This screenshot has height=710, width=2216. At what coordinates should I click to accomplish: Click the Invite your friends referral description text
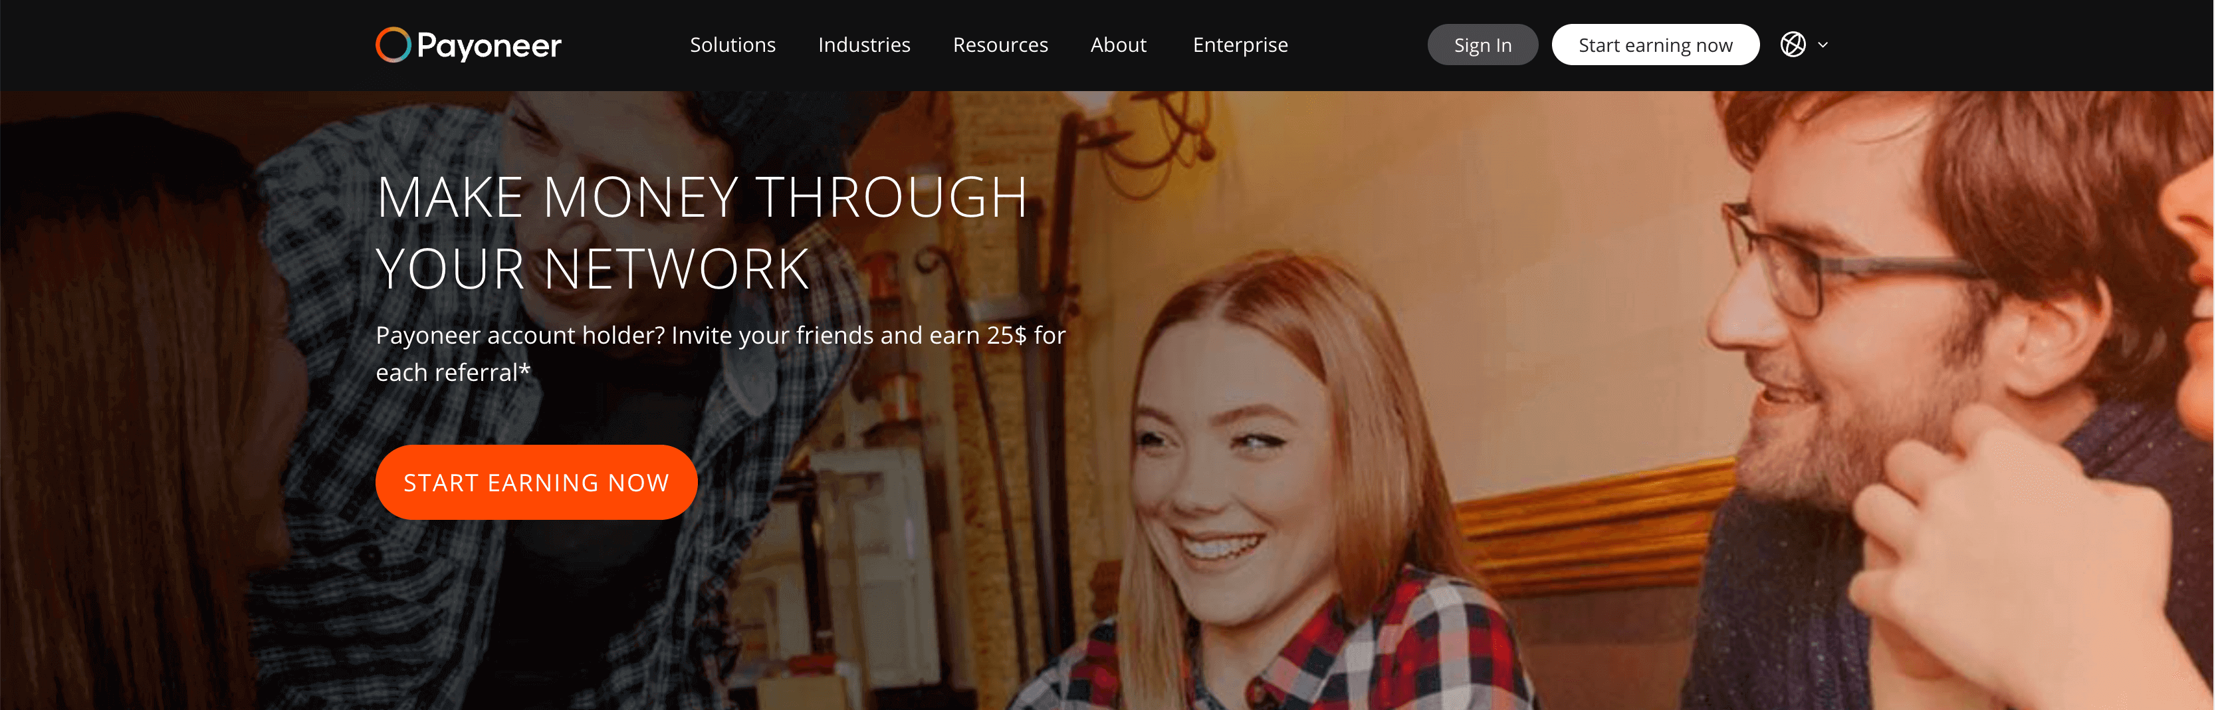coord(719,336)
